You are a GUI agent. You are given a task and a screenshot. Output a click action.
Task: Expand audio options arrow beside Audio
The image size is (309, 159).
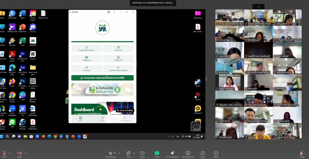(x=10, y=153)
